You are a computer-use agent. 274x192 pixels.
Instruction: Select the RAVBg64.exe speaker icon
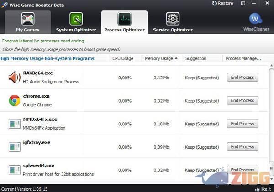(15, 78)
